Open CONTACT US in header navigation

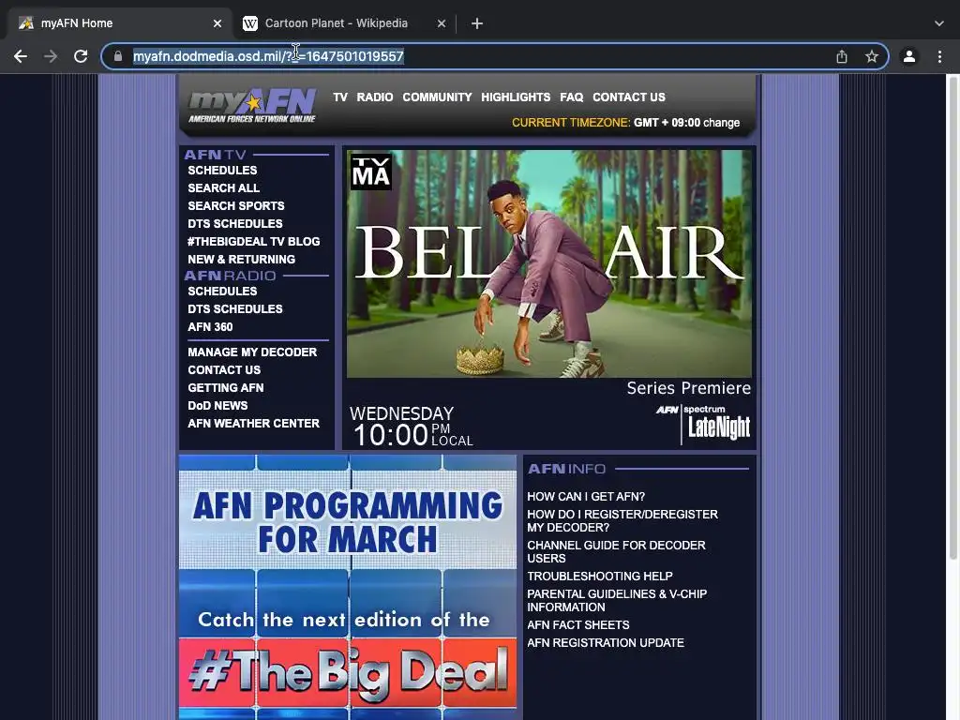click(x=629, y=97)
